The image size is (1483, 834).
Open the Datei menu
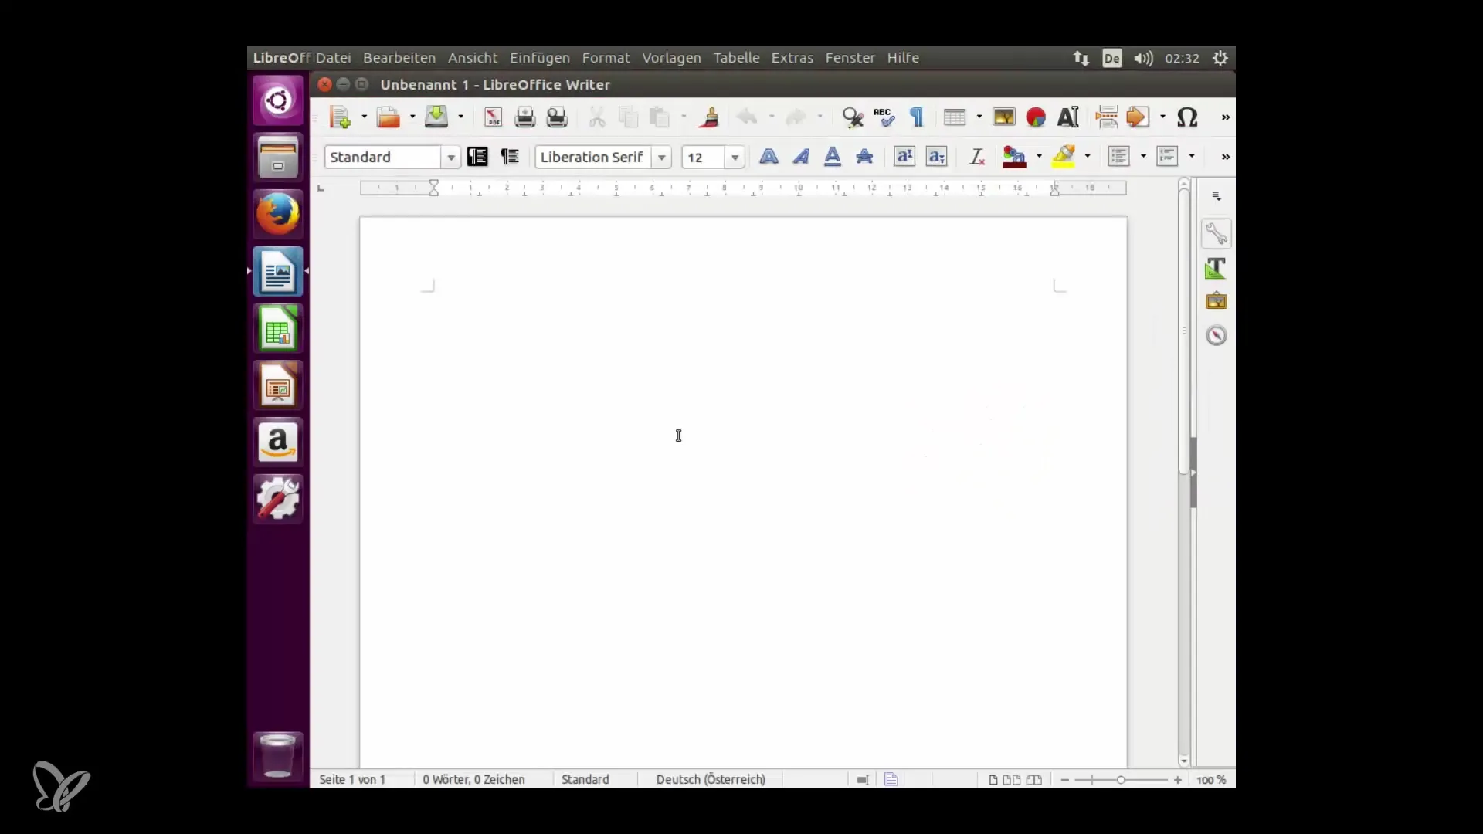(333, 58)
